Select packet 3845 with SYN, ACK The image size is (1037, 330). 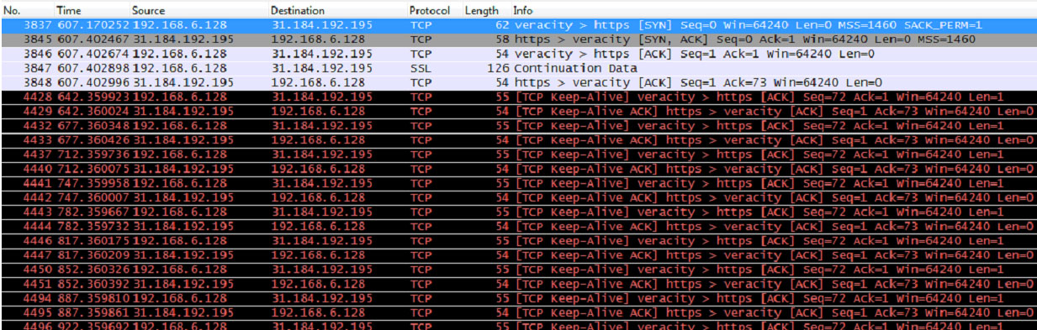pyautogui.click(x=518, y=39)
